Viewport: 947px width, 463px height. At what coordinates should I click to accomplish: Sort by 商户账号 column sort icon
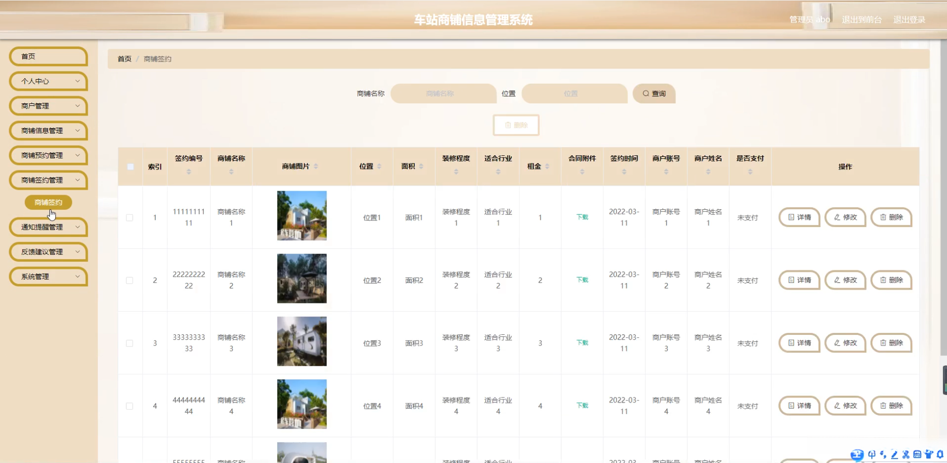pyautogui.click(x=666, y=172)
